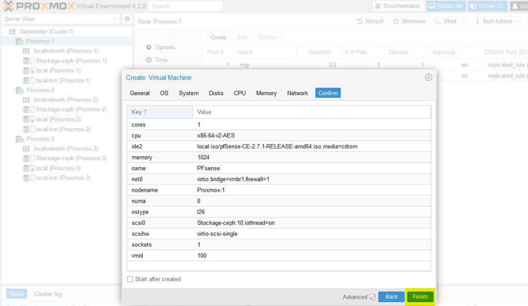Screen dimensions: 528x306
Task: Collapse the Proxmox-2 node tree
Action: click(13, 91)
